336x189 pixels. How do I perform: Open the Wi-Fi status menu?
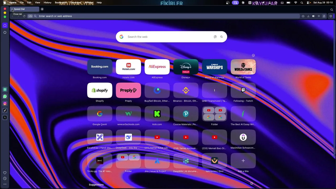tap(296, 3)
